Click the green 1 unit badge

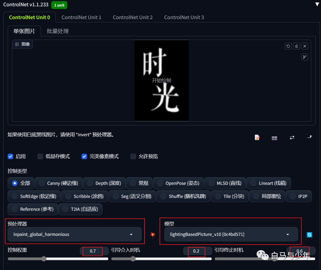(x=59, y=5)
